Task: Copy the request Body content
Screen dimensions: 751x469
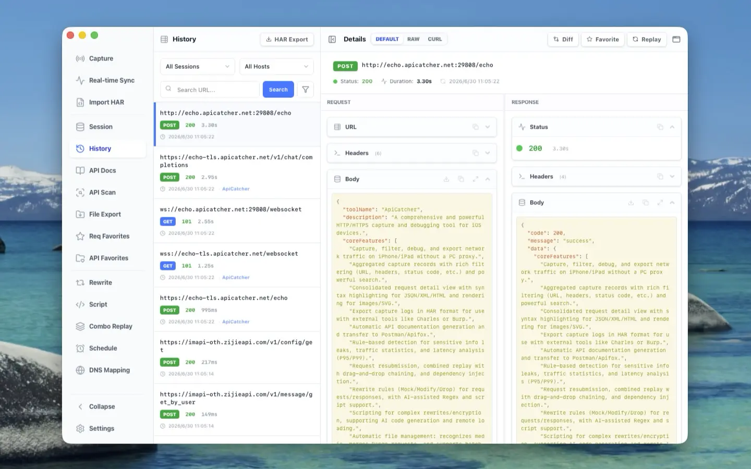Action: point(461,179)
